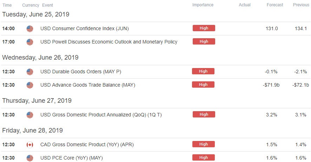This screenshot has height=162, width=311.
Task: Select the High badge for CAD GDP row
Action: pyautogui.click(x=204, y=144)
